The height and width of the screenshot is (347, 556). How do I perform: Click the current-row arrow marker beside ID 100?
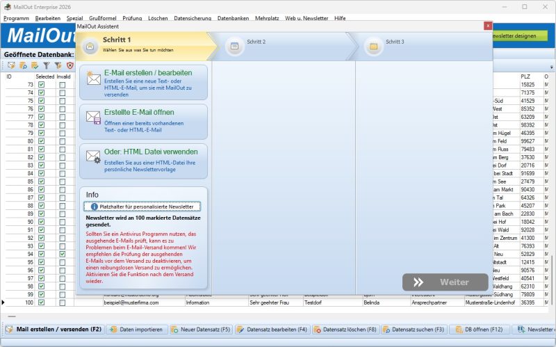[x=3, y=302]
